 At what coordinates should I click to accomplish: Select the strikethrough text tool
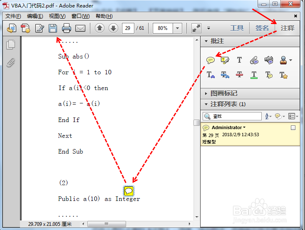(239, 75)
